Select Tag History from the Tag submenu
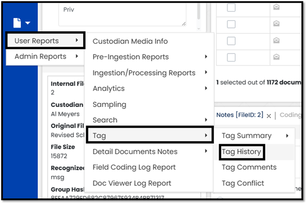This screenshot has width=307, height=204. 241,152
